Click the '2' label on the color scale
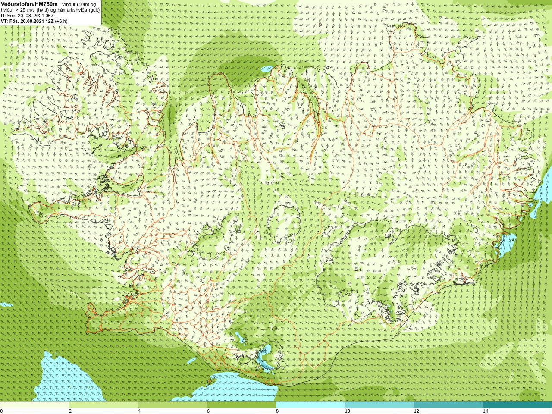The image size is (552, 414). pos(70,411)
